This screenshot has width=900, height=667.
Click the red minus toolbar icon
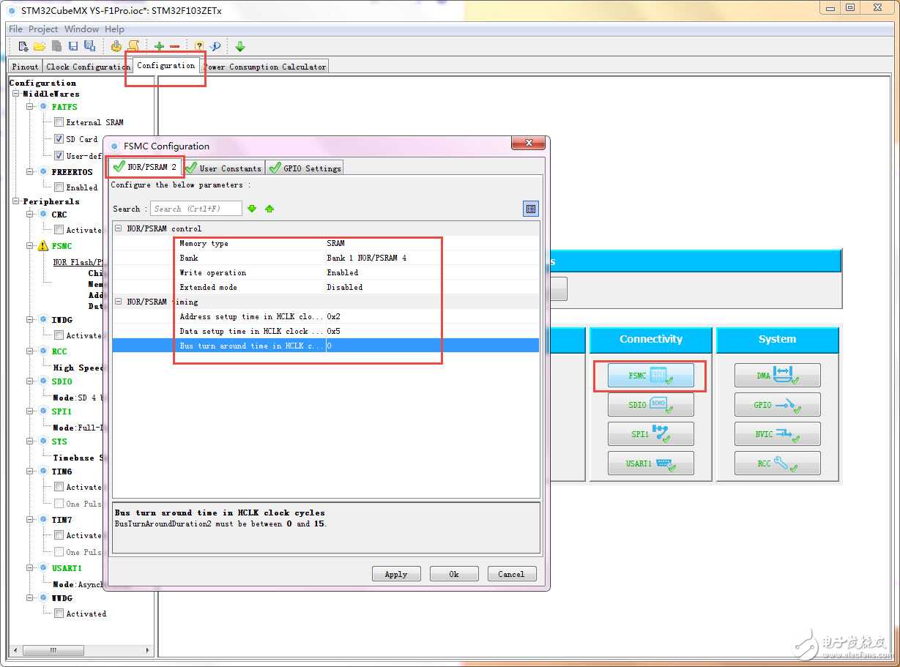tap(174, 46)
